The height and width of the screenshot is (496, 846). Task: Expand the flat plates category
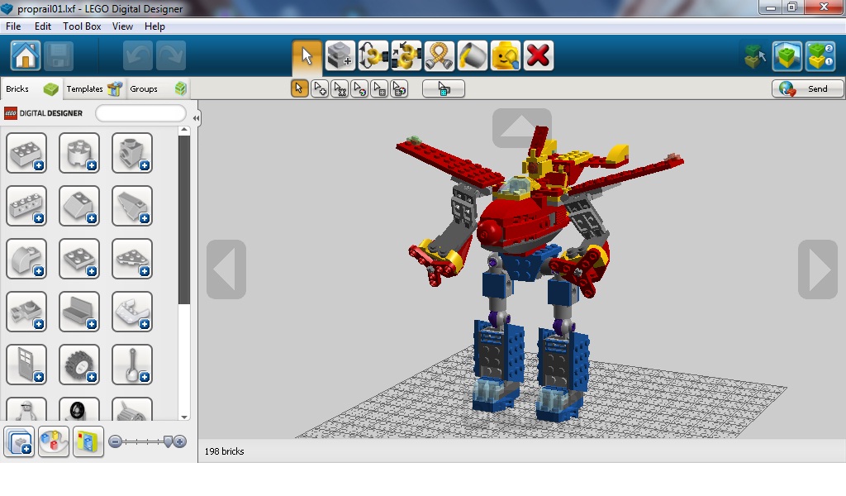pyautogui.click(x=79, y=259)
